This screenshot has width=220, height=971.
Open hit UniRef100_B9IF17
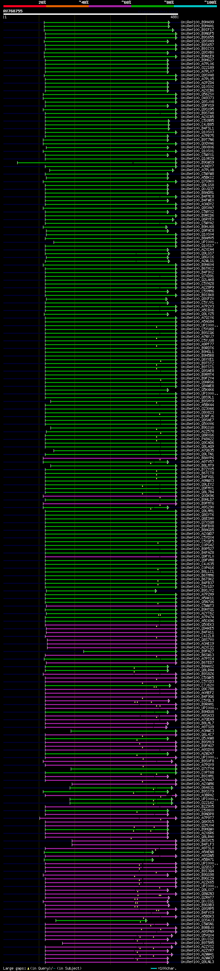197,30
